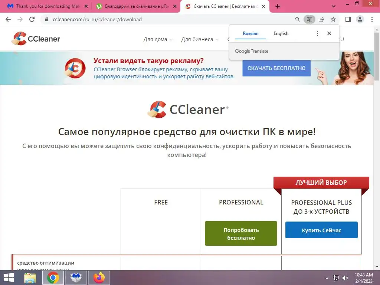Open File Explorer from the taskbar
380x285 pixels.
(x=30, y=278)
